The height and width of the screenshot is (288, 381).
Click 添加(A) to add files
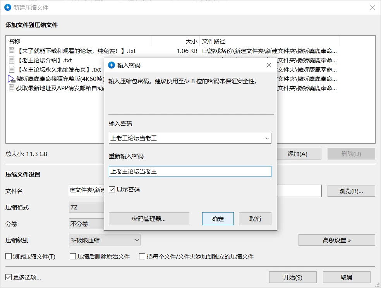point(299,154)
